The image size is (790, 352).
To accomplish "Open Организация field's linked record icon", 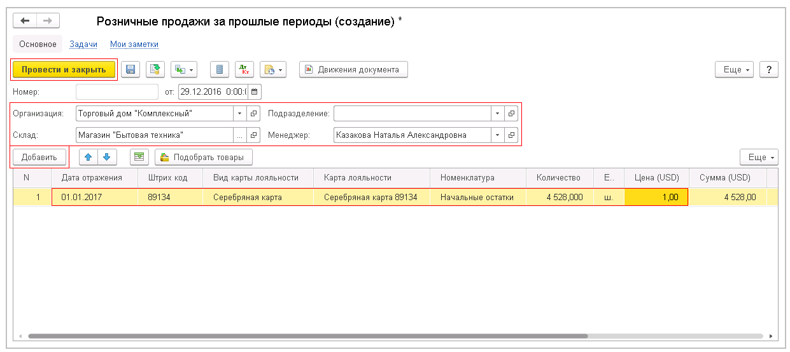I will 253,114.
